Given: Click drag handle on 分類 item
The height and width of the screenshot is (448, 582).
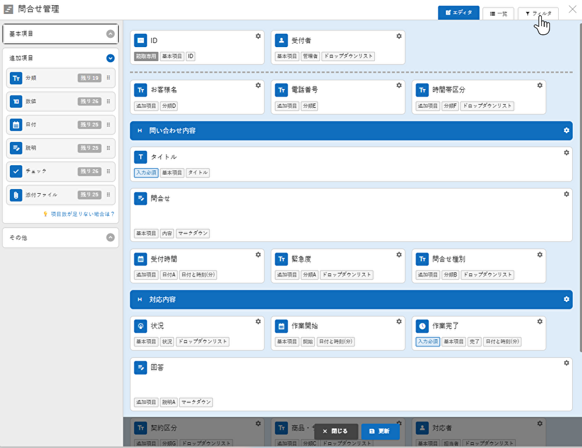Looking at the screenshot, I should coord(108,78).
